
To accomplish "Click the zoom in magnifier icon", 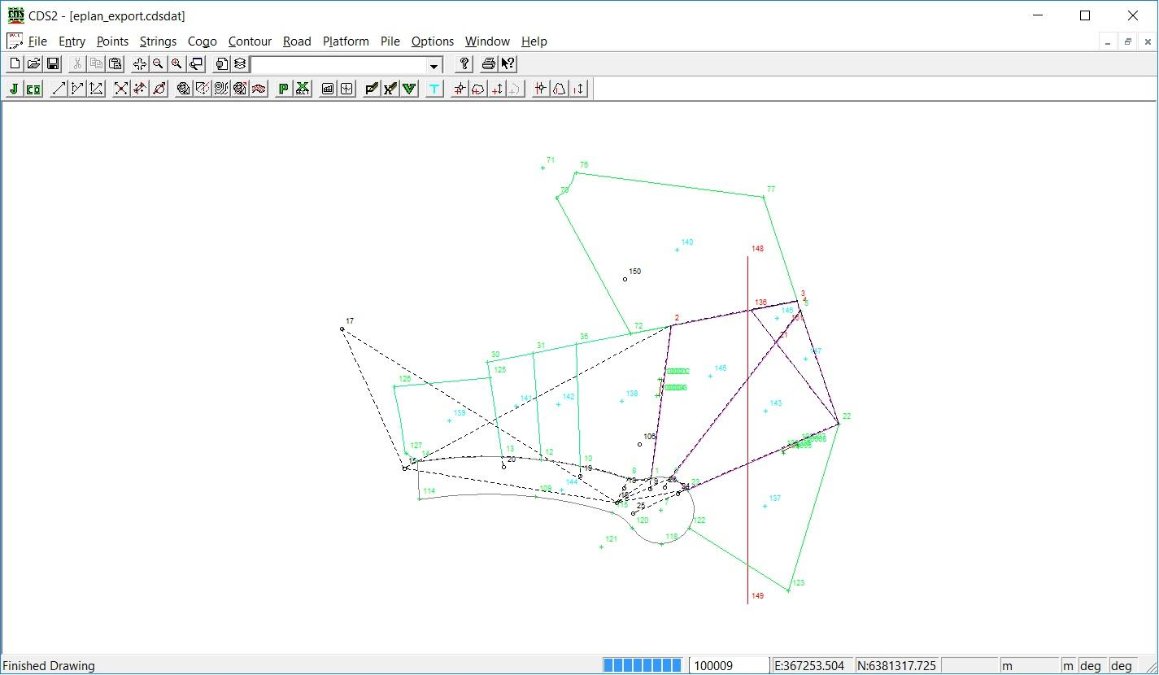I will [x=176, y=64].
